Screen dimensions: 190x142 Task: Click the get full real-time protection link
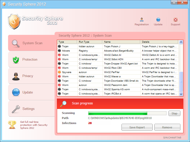click(34, 125)
